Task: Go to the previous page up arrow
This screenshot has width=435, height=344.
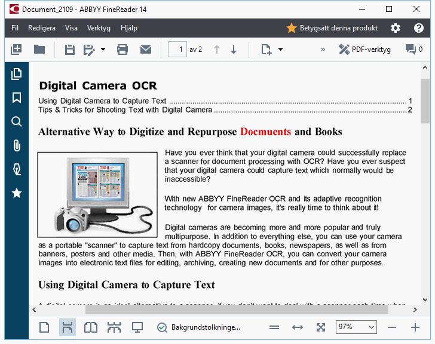Action: pos(217,49)
